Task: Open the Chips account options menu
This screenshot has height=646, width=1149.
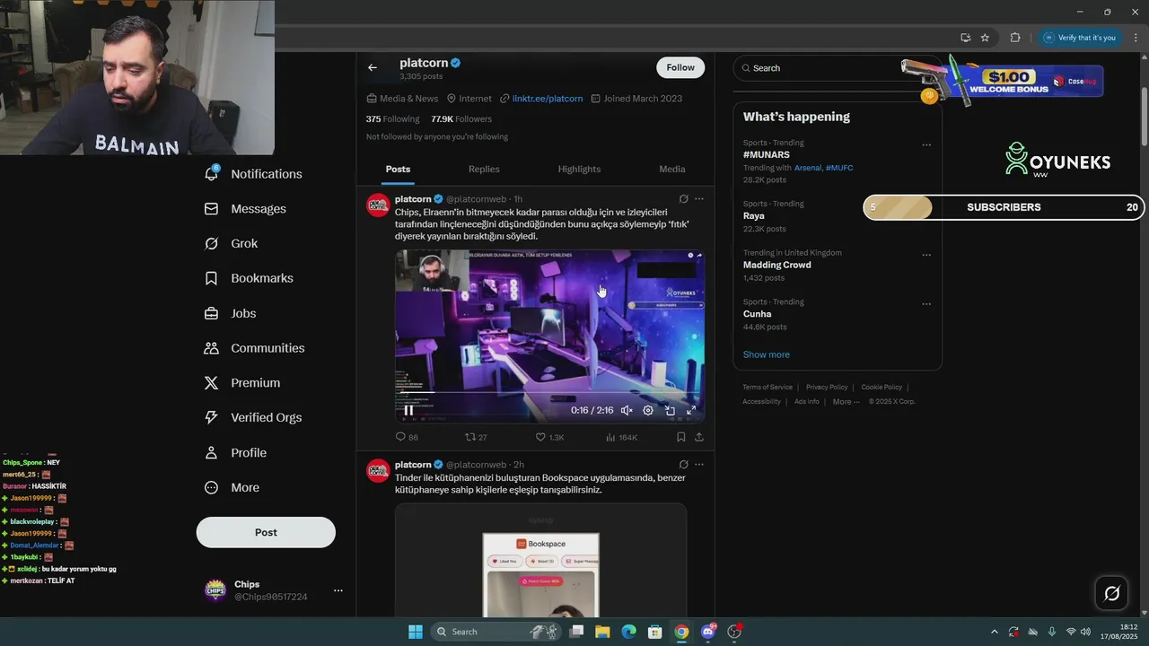Action: [338, 590]
